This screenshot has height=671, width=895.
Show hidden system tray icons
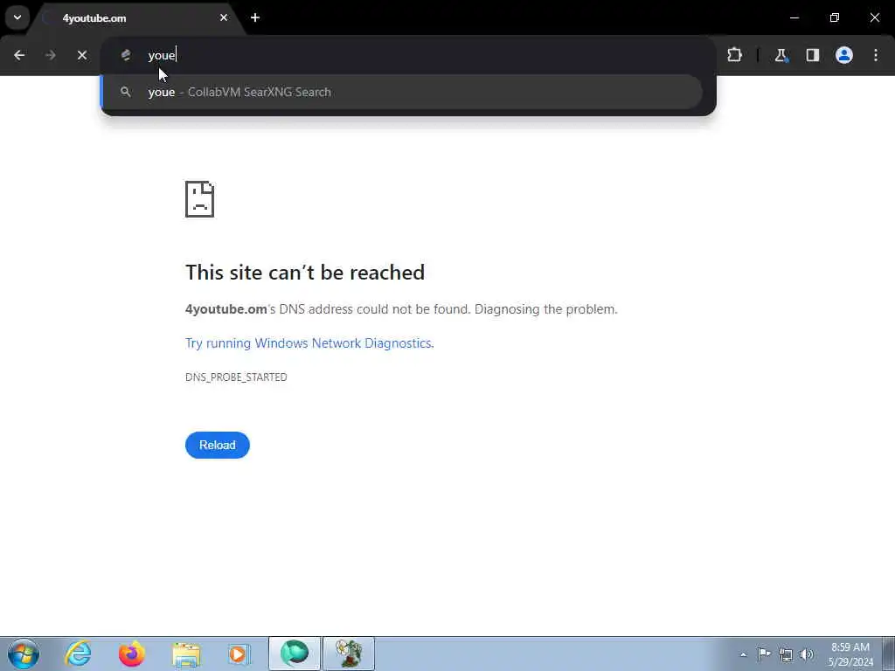[743, 654]
